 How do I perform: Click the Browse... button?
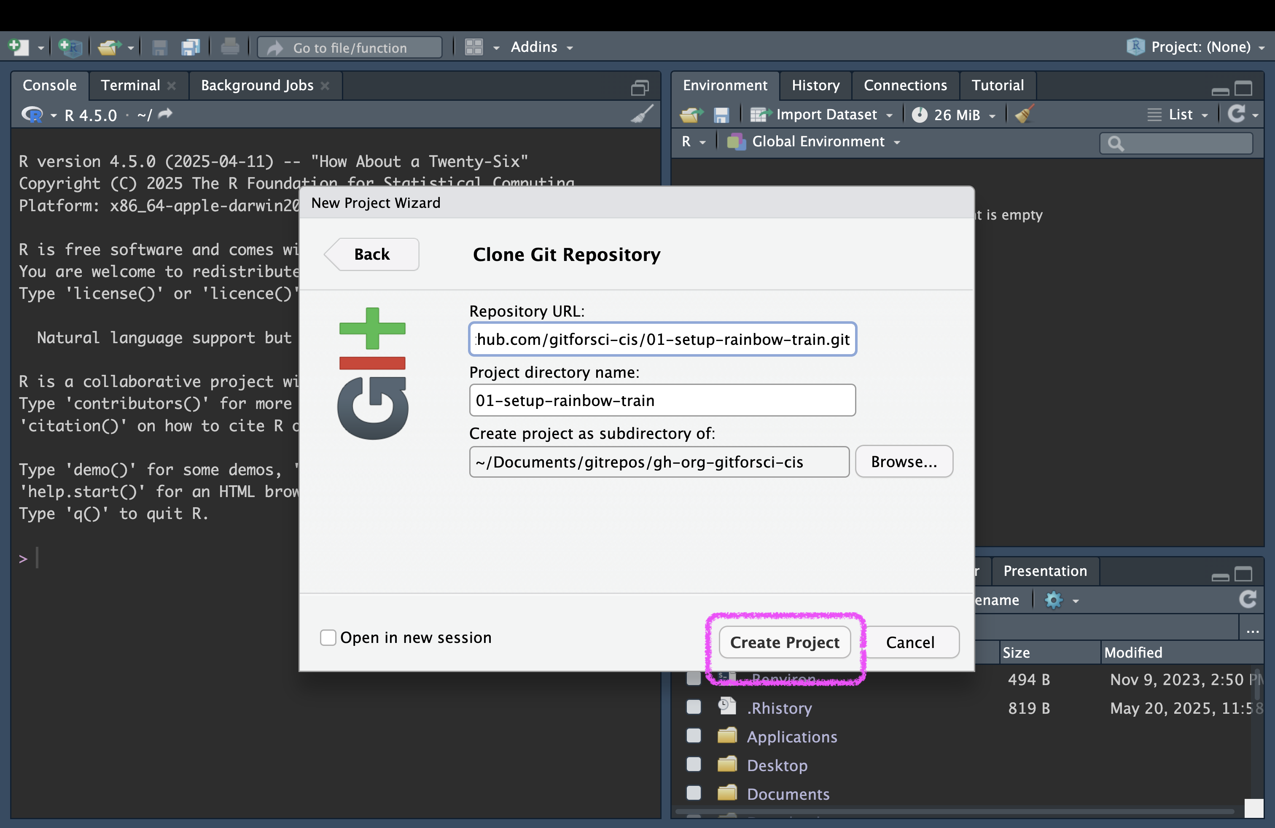click(x=904, y=461)
